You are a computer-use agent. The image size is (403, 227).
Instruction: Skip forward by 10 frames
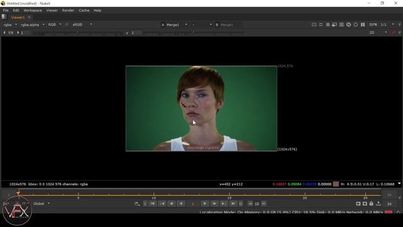264,204
